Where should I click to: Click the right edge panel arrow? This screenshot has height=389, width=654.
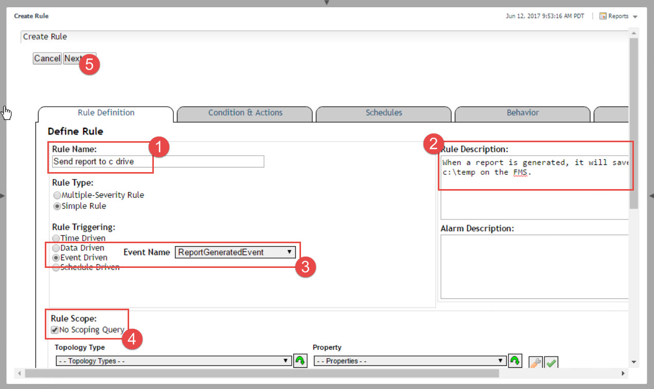click(651, 196)
